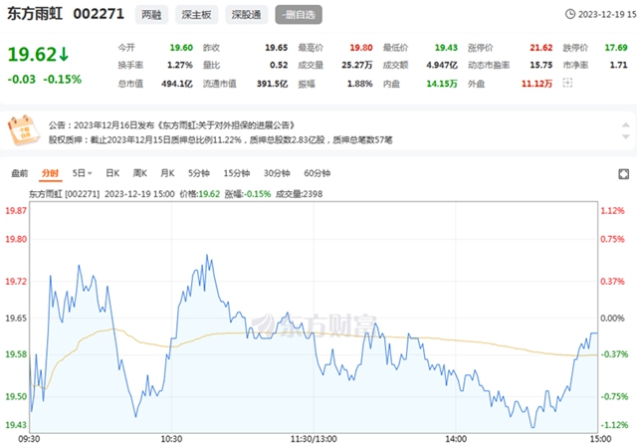Click the stock name 东方雨虹
Screen dimensions: 637x444
pyautogui.click(x=35, y=14)
